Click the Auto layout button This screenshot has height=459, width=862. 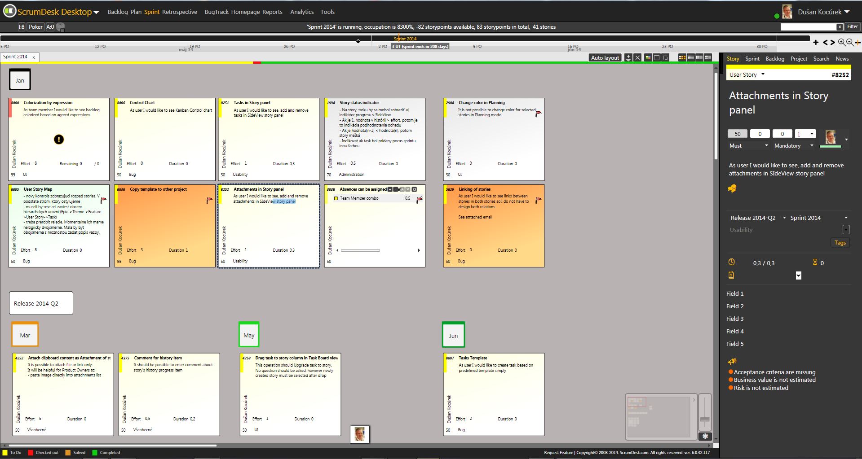(605, 57)
